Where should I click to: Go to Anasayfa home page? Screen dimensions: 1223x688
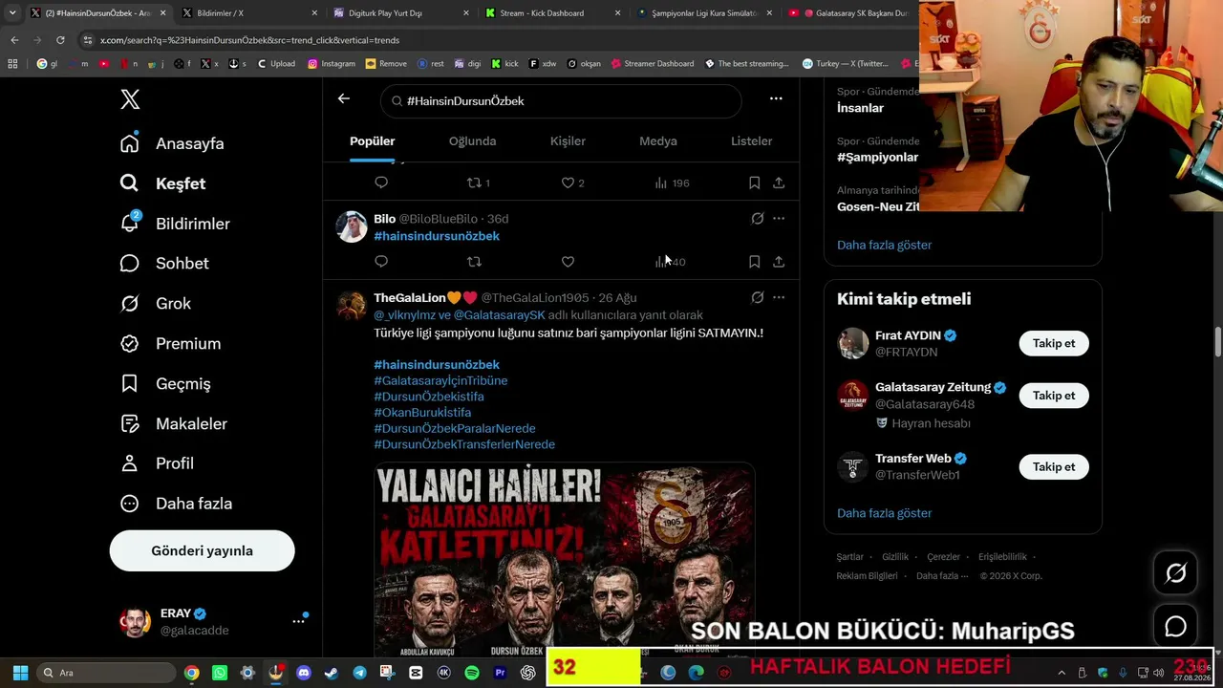click(x=172, y=143)
